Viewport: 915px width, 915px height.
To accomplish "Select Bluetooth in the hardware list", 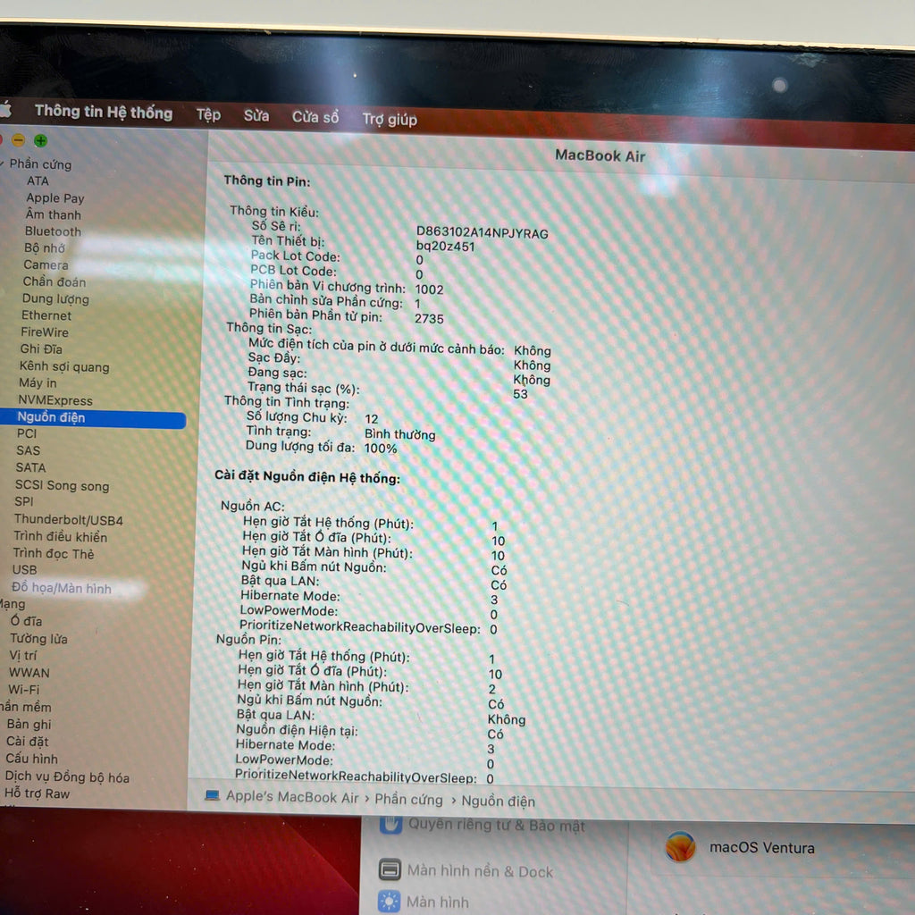I will (53, 231).
